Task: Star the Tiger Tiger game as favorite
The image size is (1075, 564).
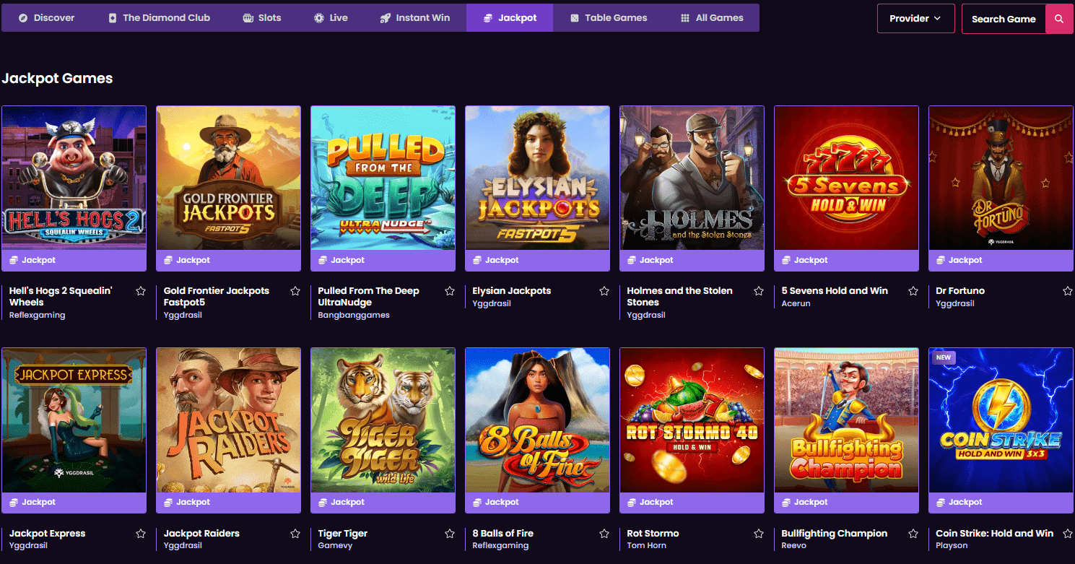Action: click(450, 534)
